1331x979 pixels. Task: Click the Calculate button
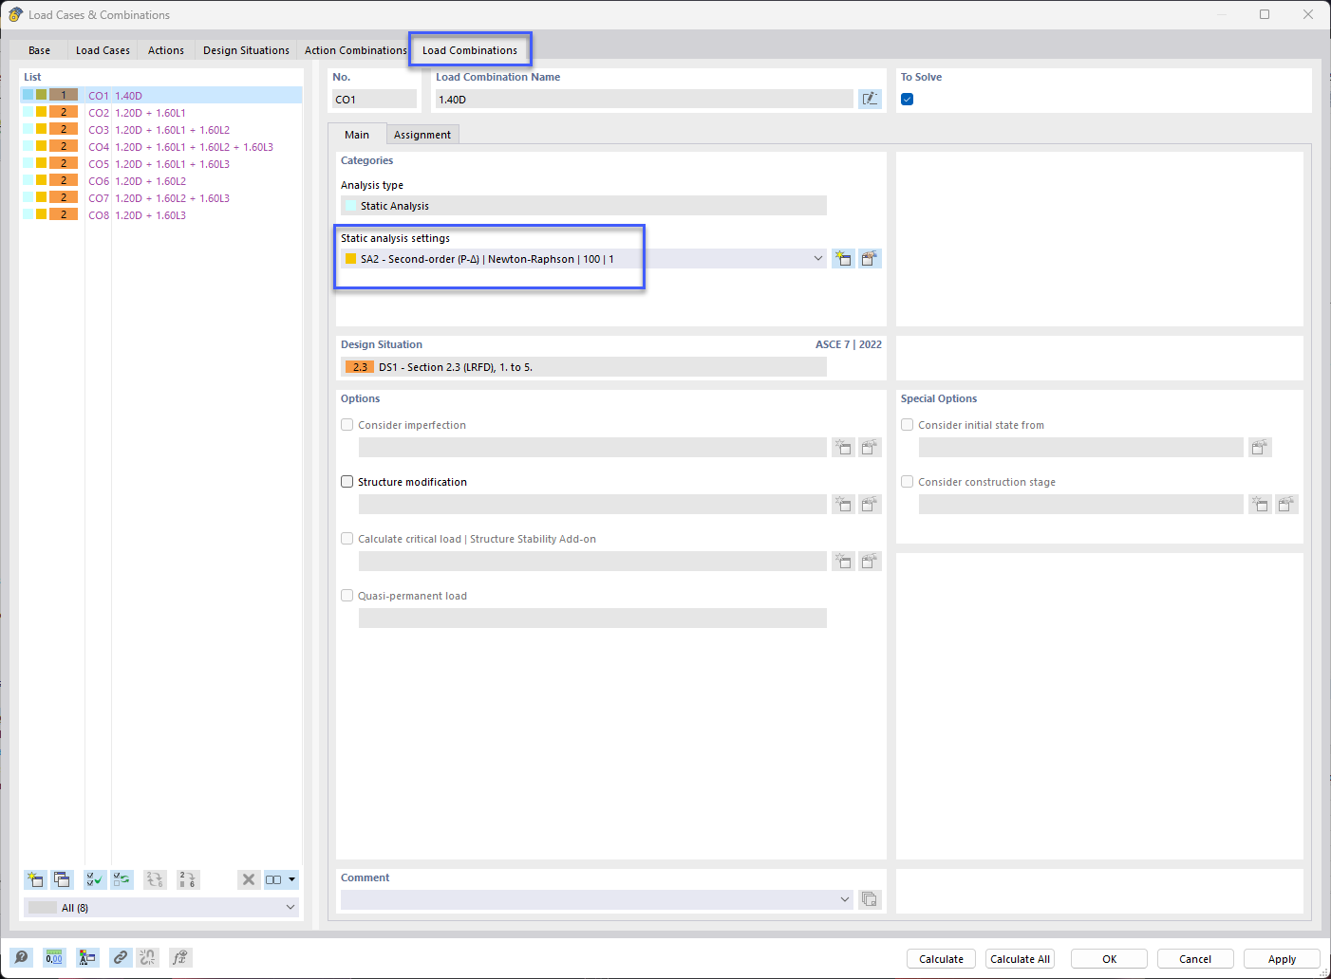click(x=941, y=959)
